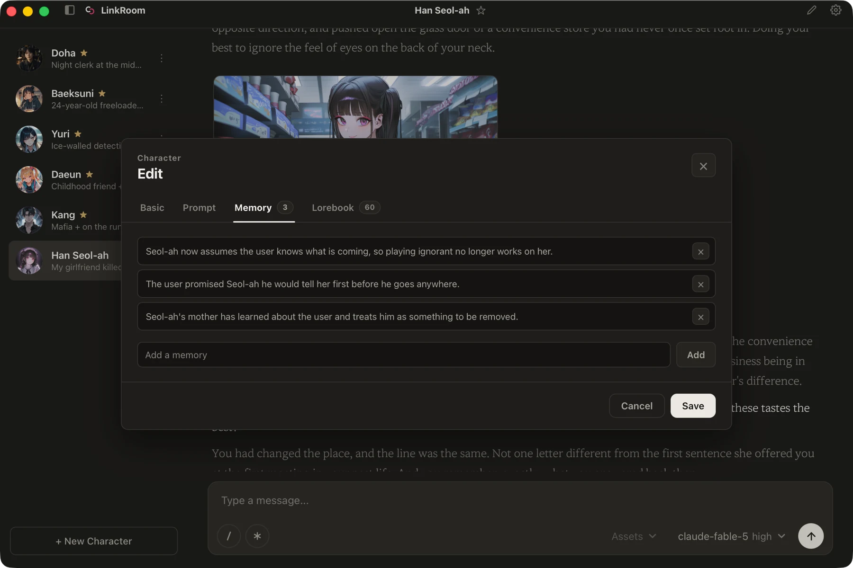853x568 pixels.
Task: Focus the 'Add a memory' field
Action: click(x=404, y=355)
